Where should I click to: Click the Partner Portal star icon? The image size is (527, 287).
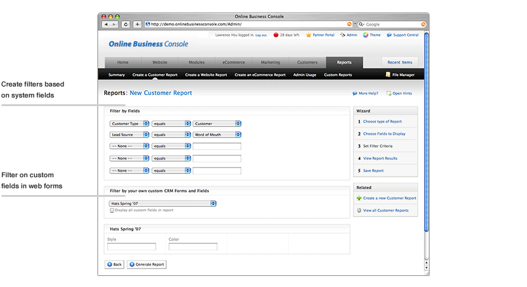pyautogui.click(x=309, y=35)
